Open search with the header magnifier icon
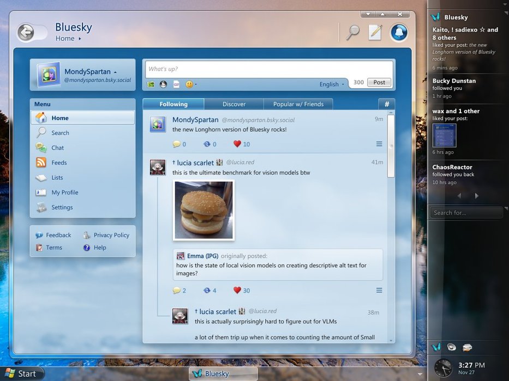Image resolution: width=509 pixels, height=381 pixels. (x=352, y=32)
